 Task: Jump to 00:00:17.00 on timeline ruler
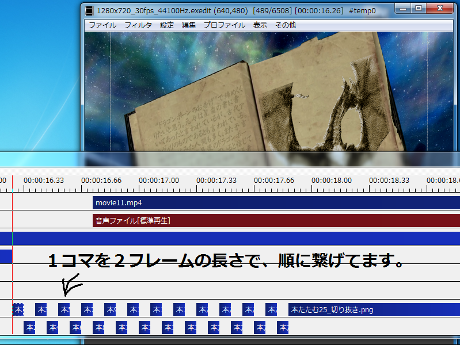(x=158, y=181)
